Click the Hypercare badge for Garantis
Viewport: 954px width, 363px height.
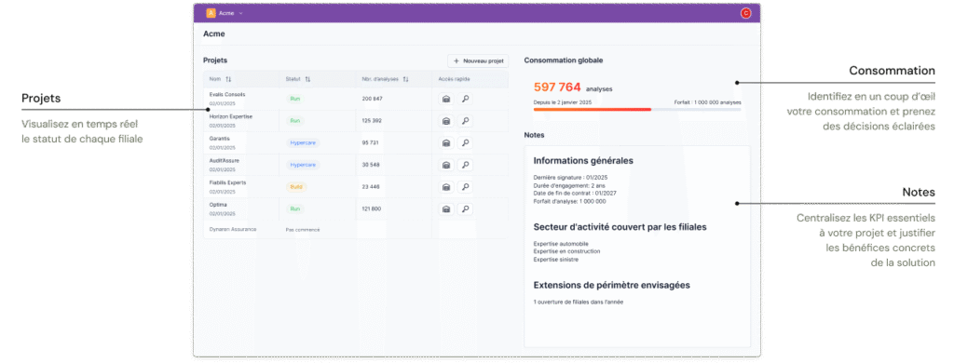[x=303, y=143]
